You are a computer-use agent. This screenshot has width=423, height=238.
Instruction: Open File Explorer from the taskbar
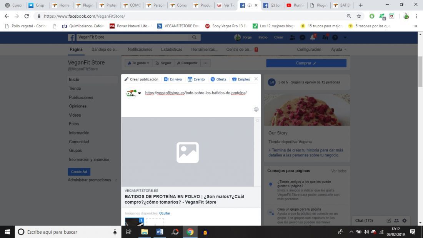tap(144, 232)
